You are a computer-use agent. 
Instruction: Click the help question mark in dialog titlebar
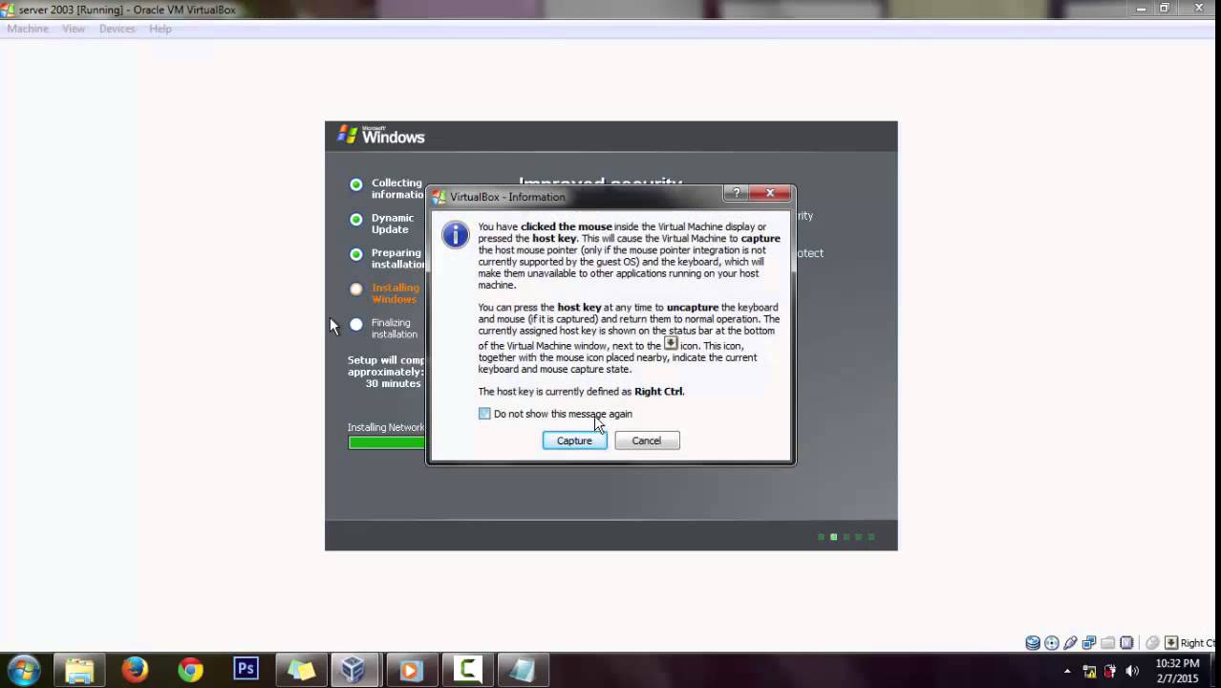pos(736,193)
